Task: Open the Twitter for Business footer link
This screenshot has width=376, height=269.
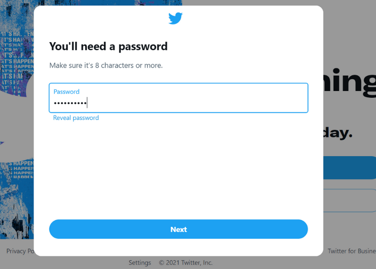Action: pyautogui.click(x=352, y=251)
